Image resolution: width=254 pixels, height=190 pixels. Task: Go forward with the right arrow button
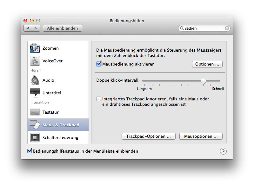tap(36, 28)
